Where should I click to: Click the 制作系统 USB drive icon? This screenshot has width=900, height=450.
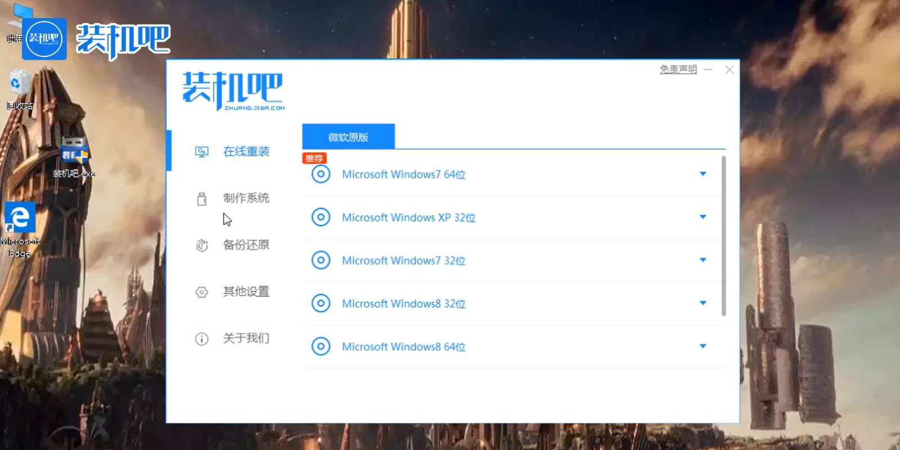(x=201, y=199)
